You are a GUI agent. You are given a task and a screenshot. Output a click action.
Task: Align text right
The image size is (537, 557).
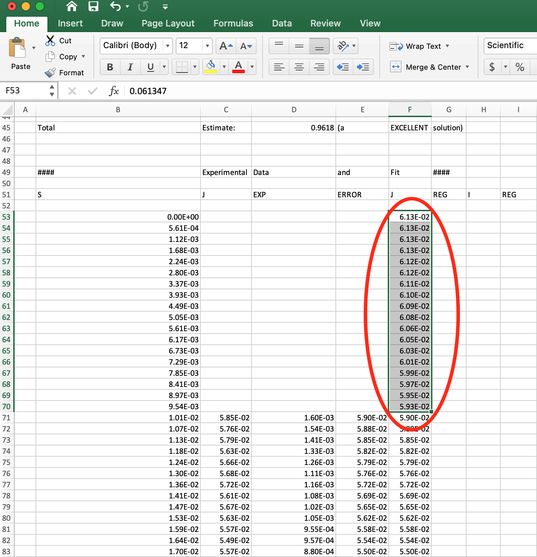coord(319,67)
